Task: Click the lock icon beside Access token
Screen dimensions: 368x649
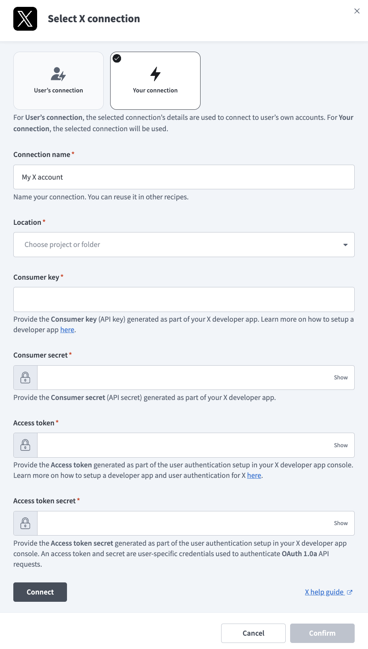Action: point(25,445)
